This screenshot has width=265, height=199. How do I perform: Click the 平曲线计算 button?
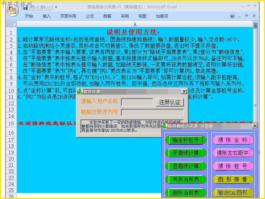185,153
